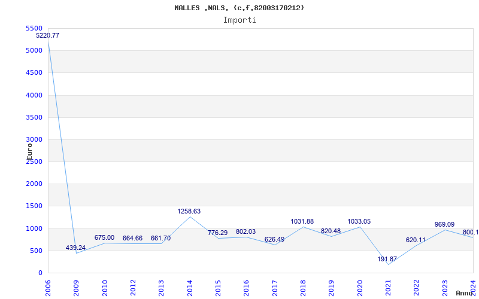Click the 626.49 value label

[x=274, y=240]
